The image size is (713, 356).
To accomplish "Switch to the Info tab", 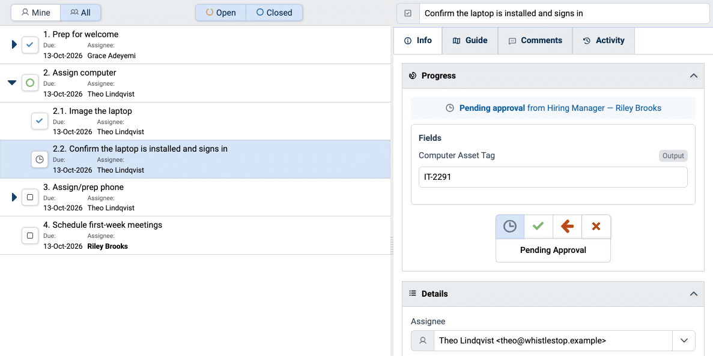I will coord(418,40).
